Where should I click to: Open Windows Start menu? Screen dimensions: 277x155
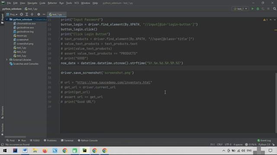[x=5, y=151]
